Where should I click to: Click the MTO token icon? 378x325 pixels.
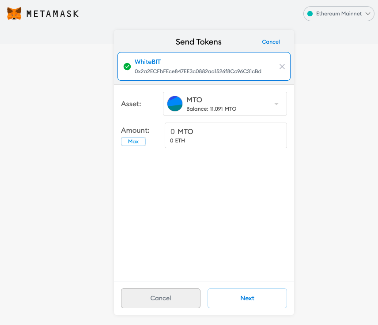click(x=175, y=104)
